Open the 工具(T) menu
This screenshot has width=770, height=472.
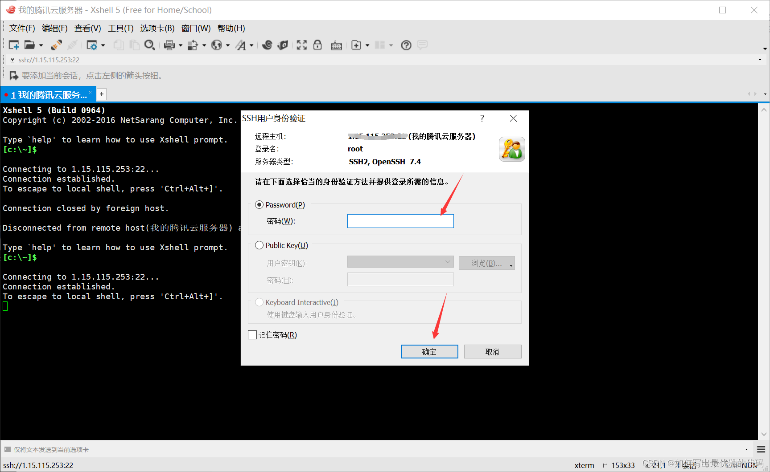pos(120,28)
